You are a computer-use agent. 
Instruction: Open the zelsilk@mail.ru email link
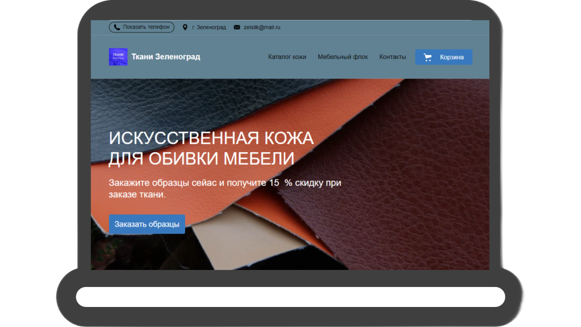click(x=262, y=27)
